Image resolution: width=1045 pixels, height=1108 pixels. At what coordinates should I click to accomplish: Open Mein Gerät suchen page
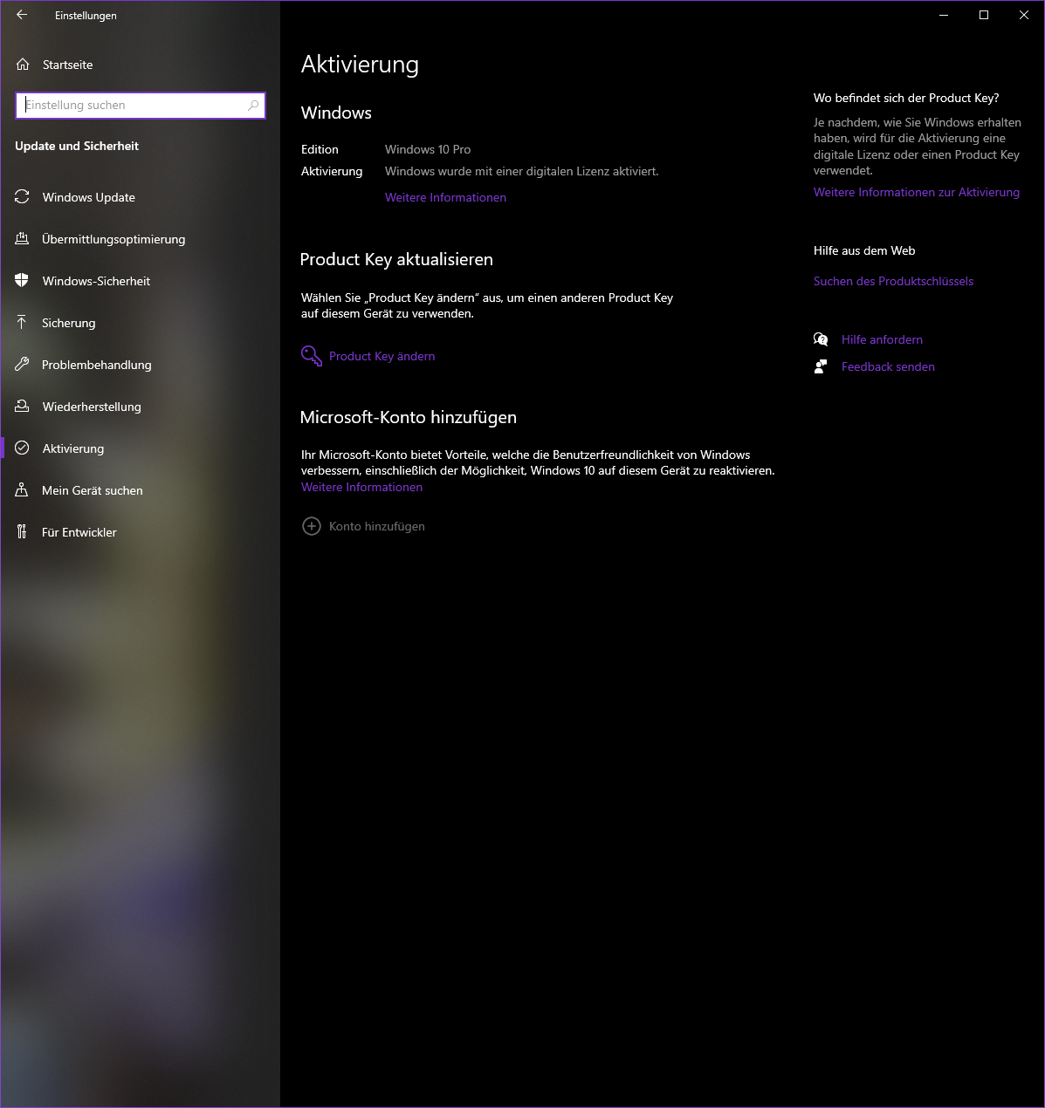tap(141, 490)
